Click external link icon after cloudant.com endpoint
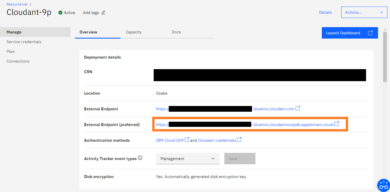The height and width of the screenshot is (192, 390). coord(298,108)
